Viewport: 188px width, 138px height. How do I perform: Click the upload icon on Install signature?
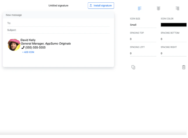[91, 6]
